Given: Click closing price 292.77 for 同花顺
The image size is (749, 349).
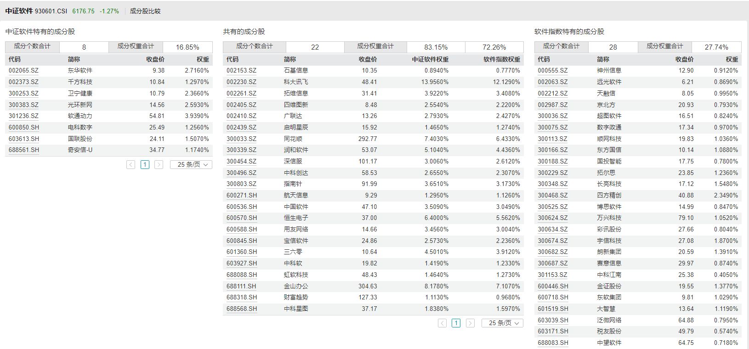Looking at the screenshot, I should pyautogui.click(x=368, y=139).
